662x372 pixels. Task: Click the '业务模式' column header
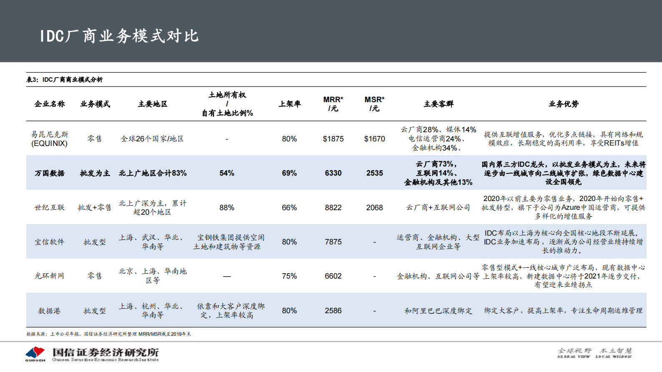click(x=95, y=104)
